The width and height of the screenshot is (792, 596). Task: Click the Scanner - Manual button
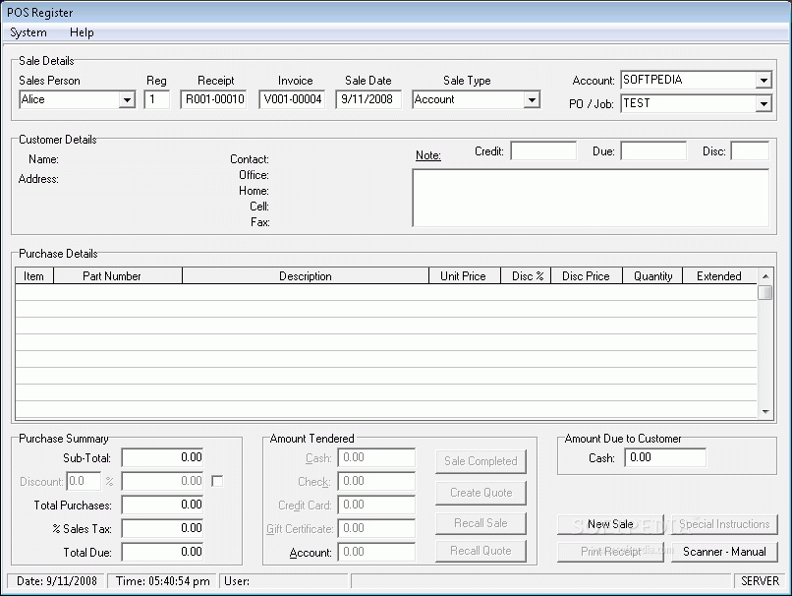tap(724, 552)
